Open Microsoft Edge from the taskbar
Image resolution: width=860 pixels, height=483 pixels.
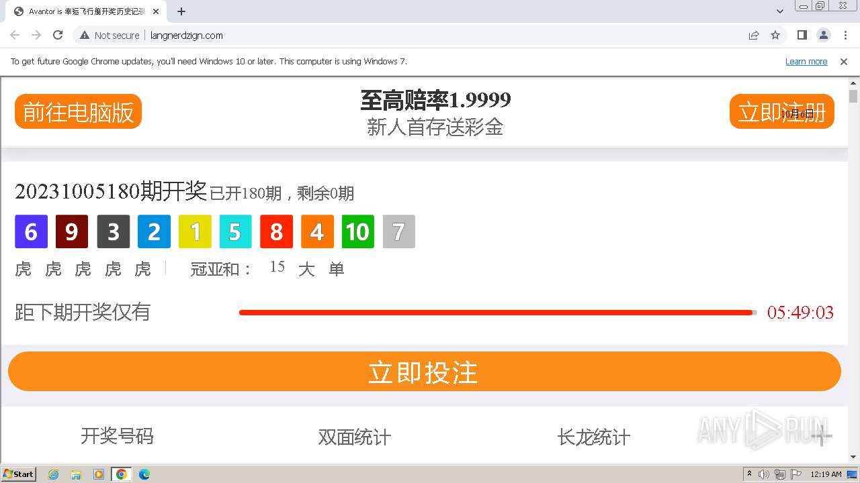[x=144, y=474]
